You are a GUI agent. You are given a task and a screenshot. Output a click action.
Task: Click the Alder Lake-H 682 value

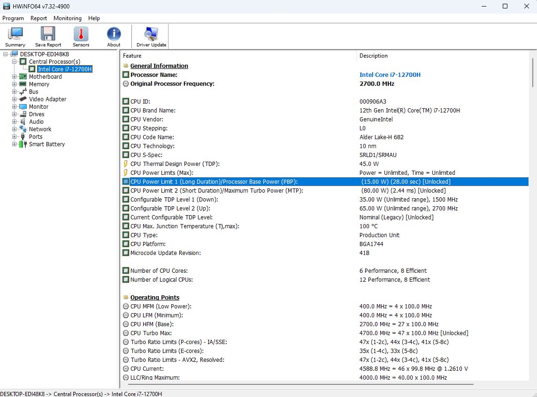pos(382,137)
